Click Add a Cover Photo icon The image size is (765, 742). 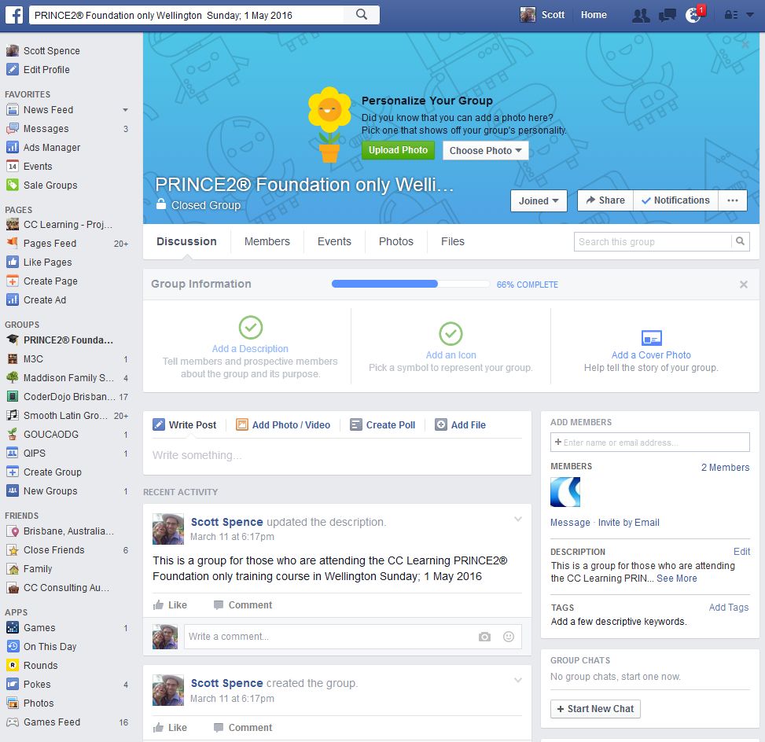pos(651,337)
